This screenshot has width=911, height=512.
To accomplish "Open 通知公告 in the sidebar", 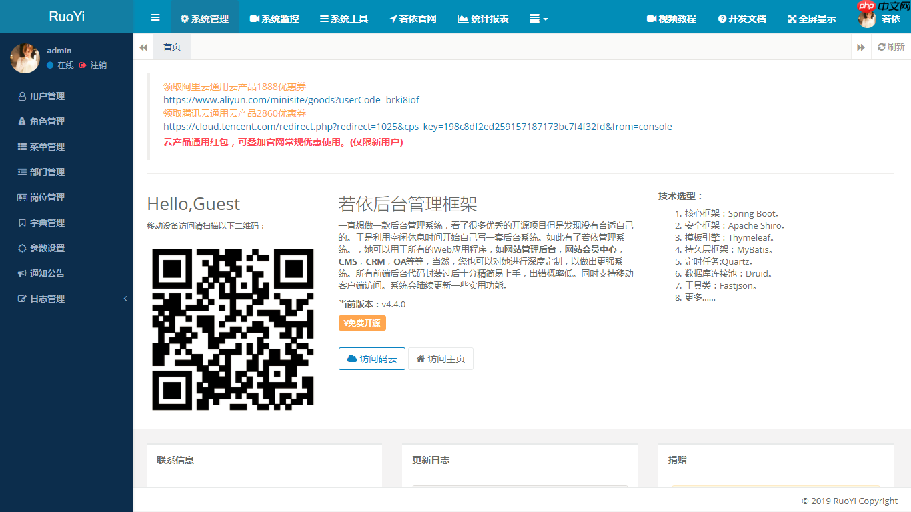I will (47, 273).
